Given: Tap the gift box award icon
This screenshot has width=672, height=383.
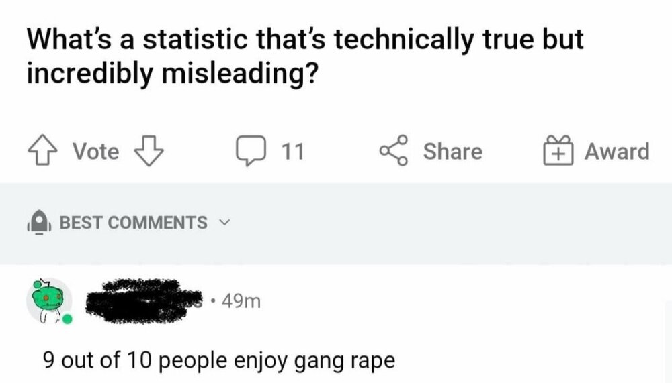Looking at the screenshot, I should click(x=556, y=151).
